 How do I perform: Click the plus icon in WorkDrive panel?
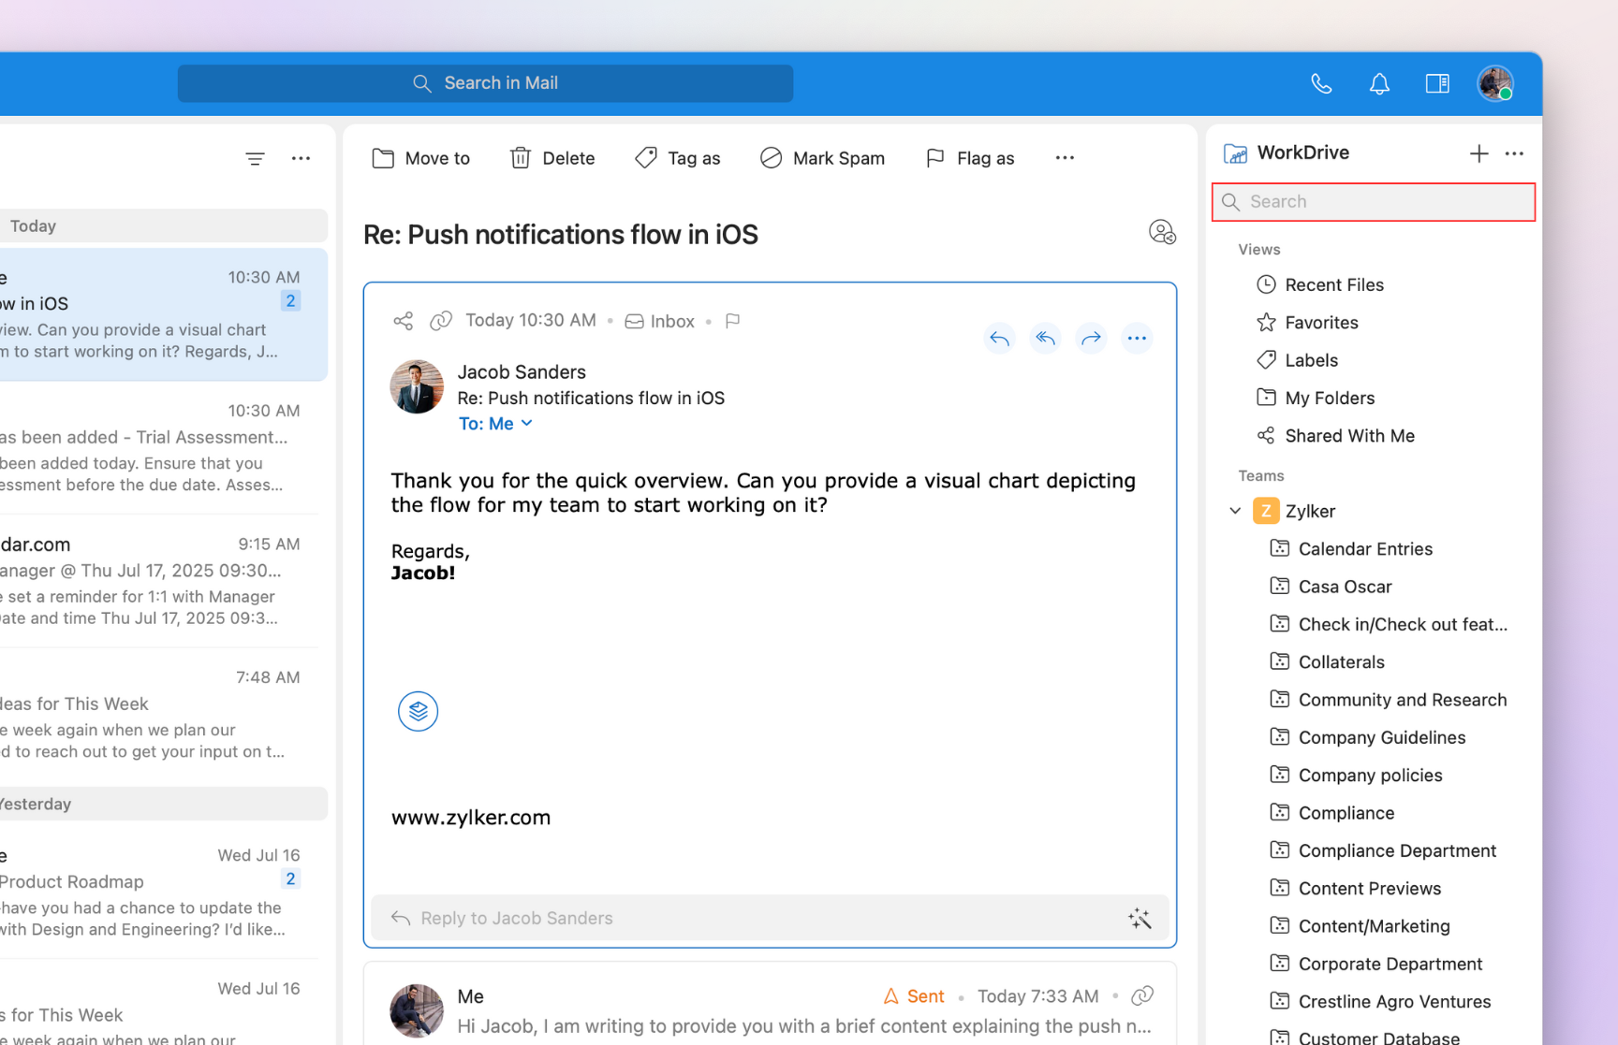(1478, 153)
